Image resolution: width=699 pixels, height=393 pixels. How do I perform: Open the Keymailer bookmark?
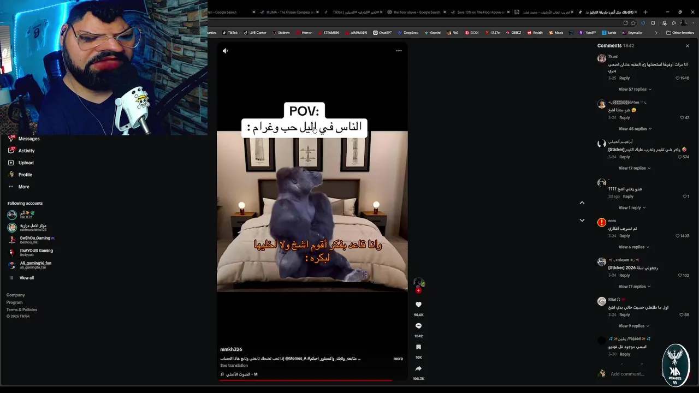coord(632,33)
